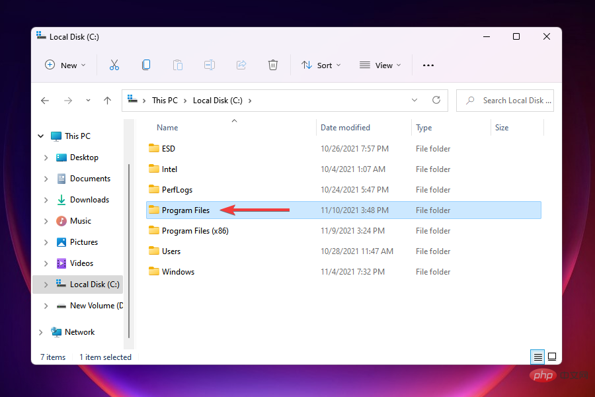Share Program Files using the Share icon

coord(241,65)
